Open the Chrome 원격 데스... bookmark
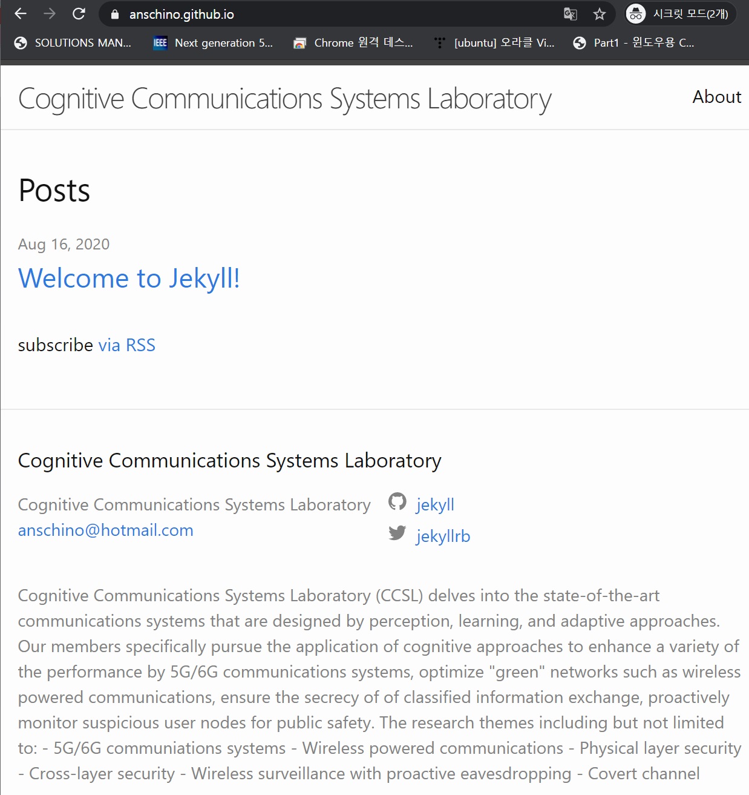 click(353, 43)
